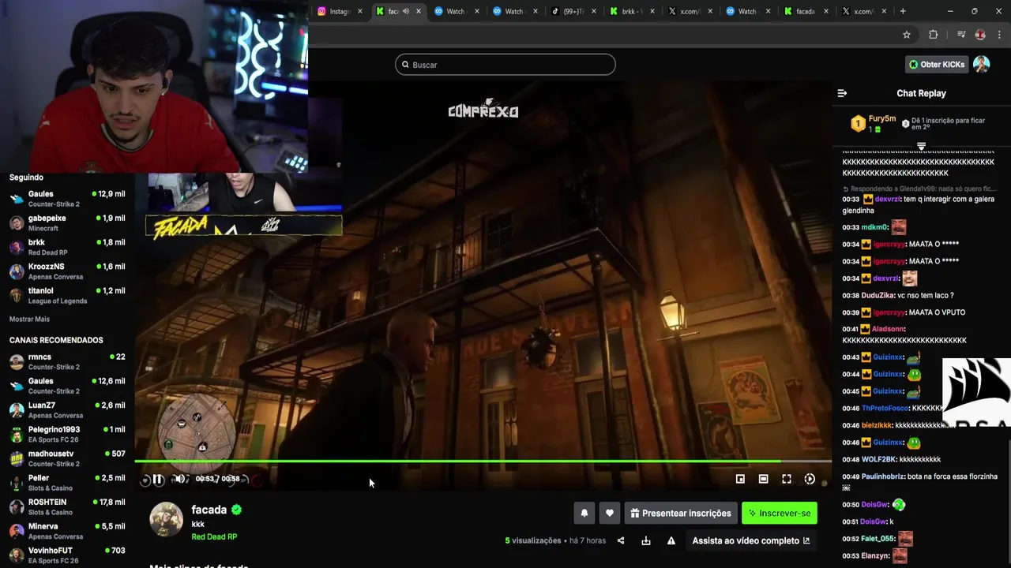Screen dimensions: 1011x568
Task: Expand followed list with Mostrar Mais
Action: [29, 319]
